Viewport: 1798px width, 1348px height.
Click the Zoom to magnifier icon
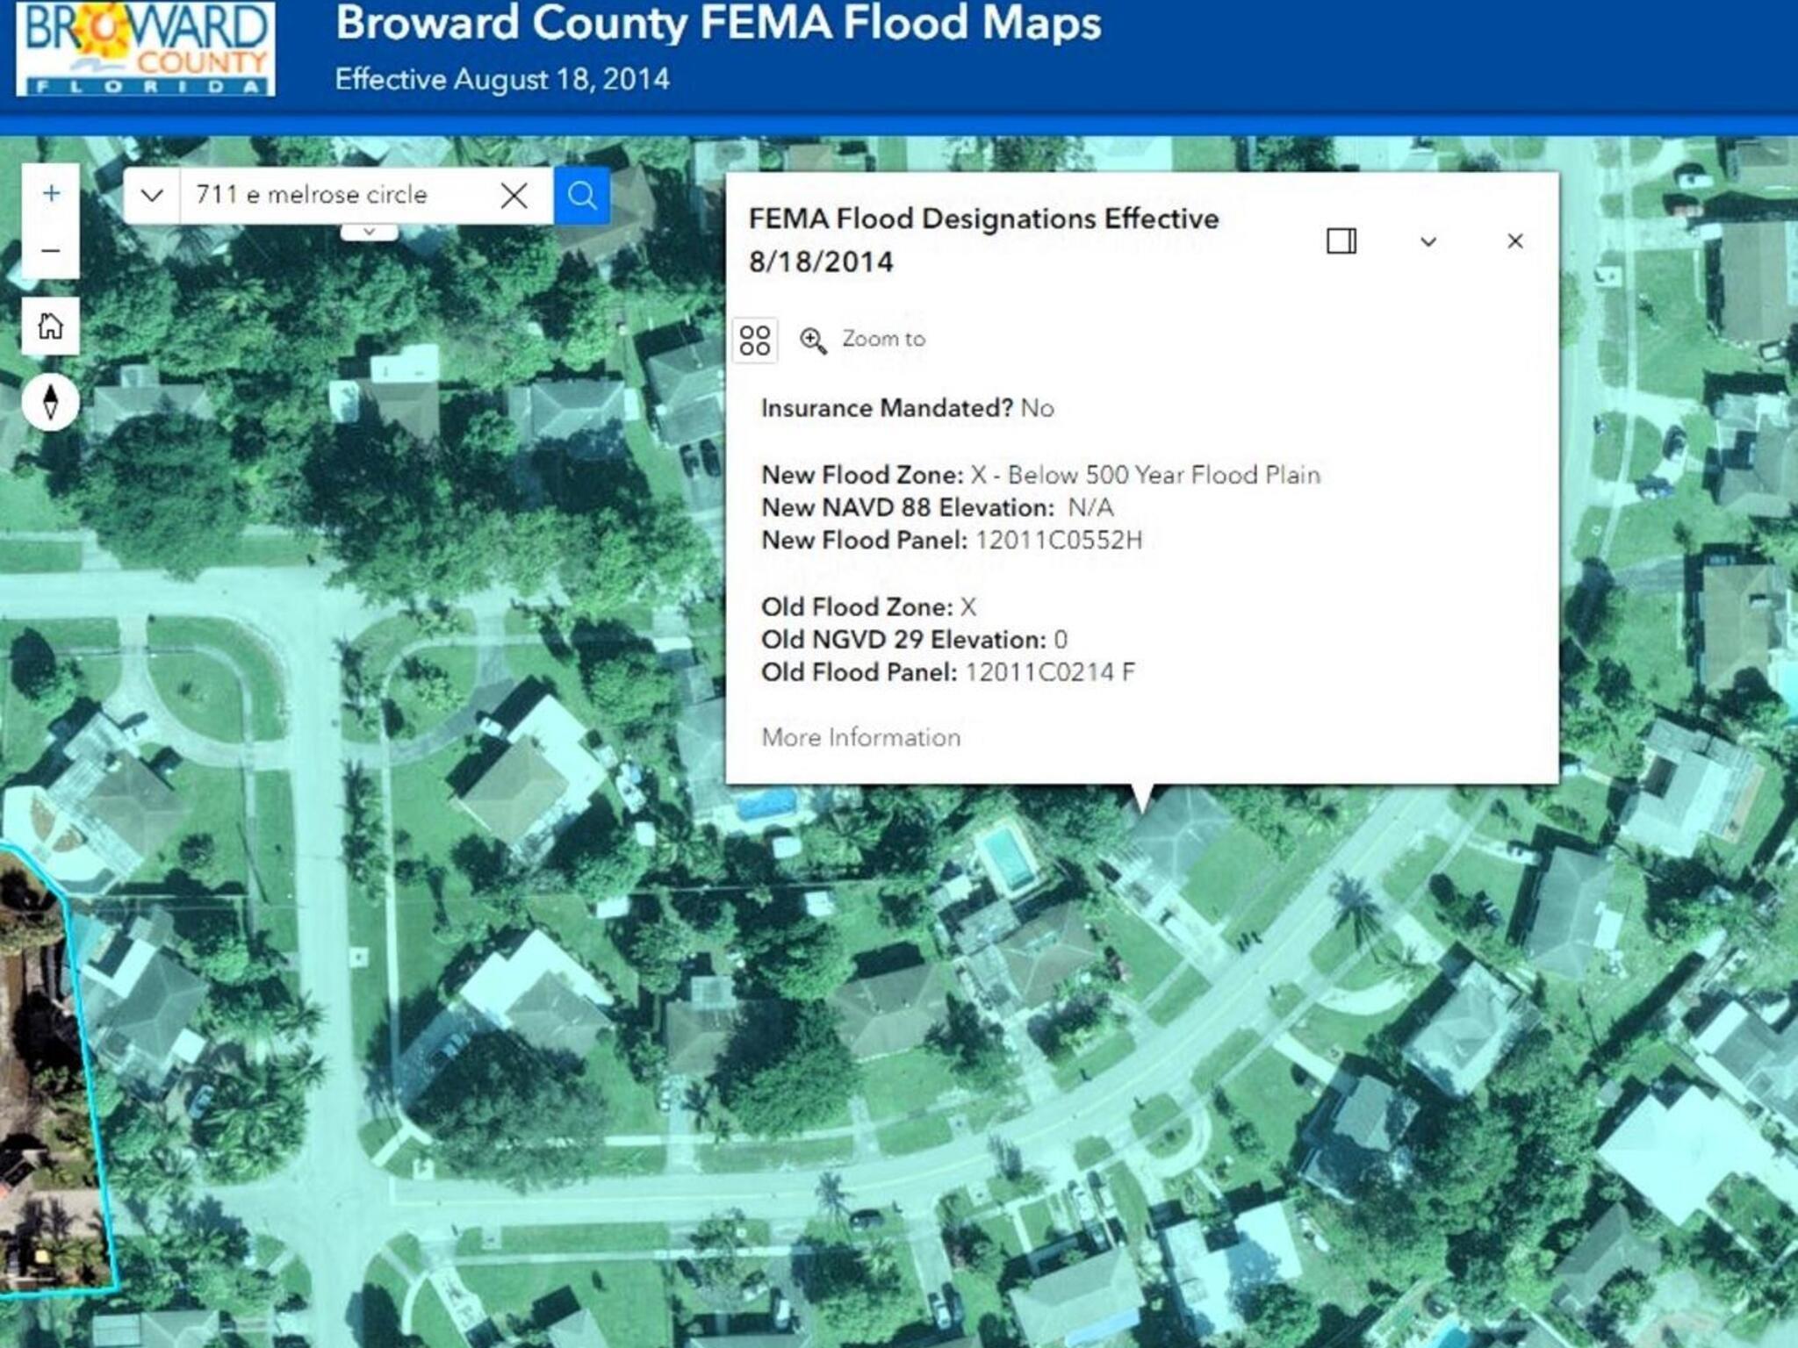(x=813, y=340)
